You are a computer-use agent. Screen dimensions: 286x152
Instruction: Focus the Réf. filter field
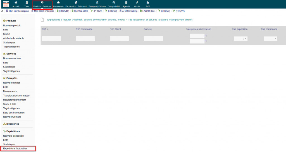click(x=51, y=38)
